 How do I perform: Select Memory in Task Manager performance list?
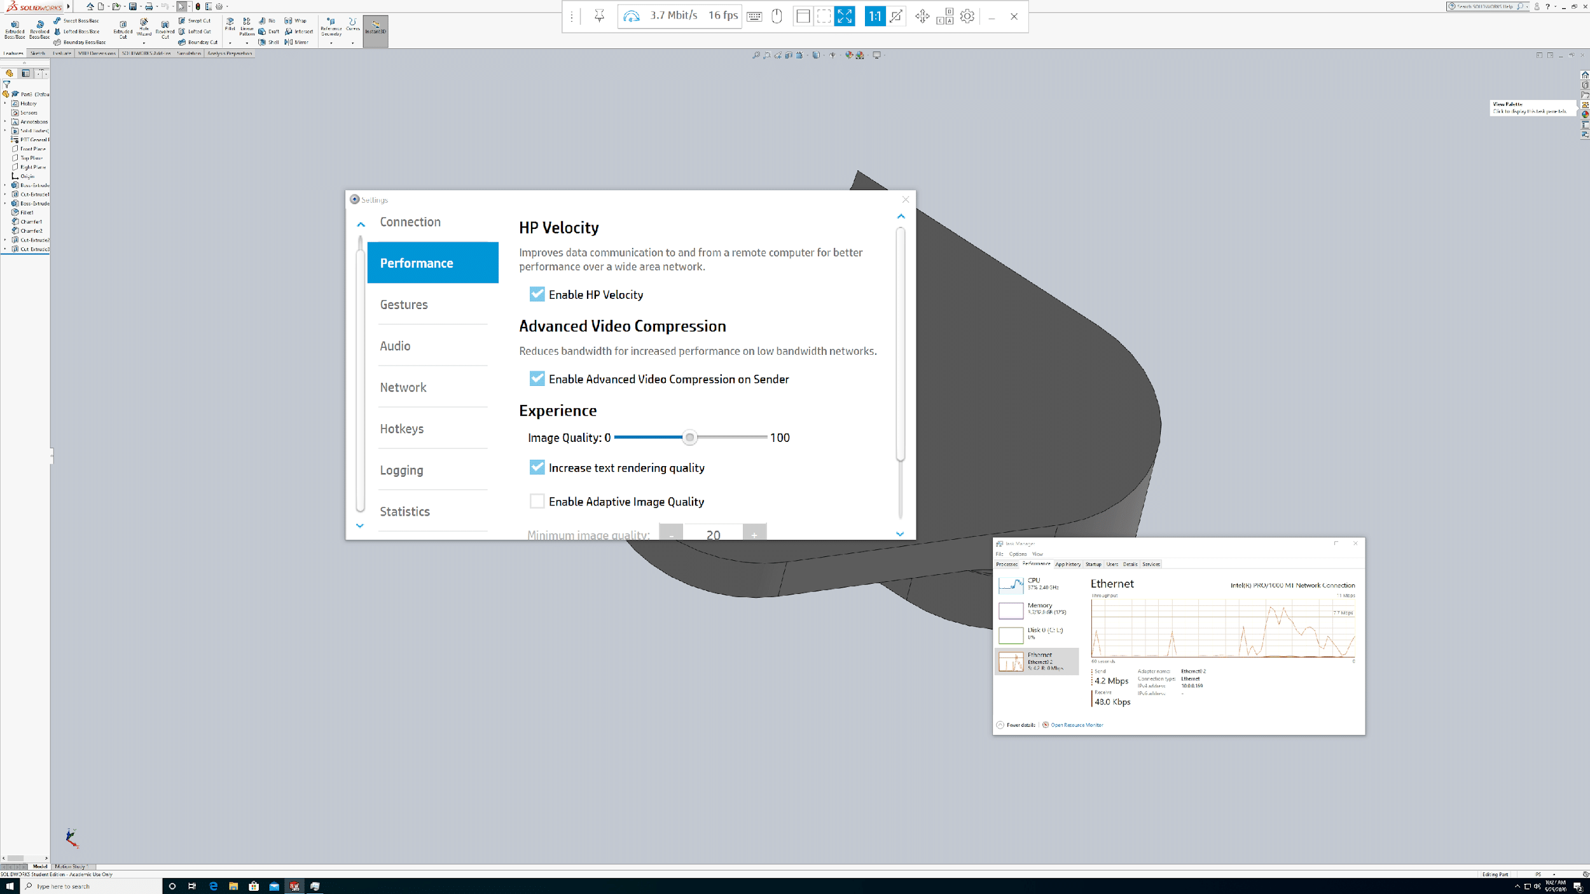pyautogui.click(x=1036, y=609)
